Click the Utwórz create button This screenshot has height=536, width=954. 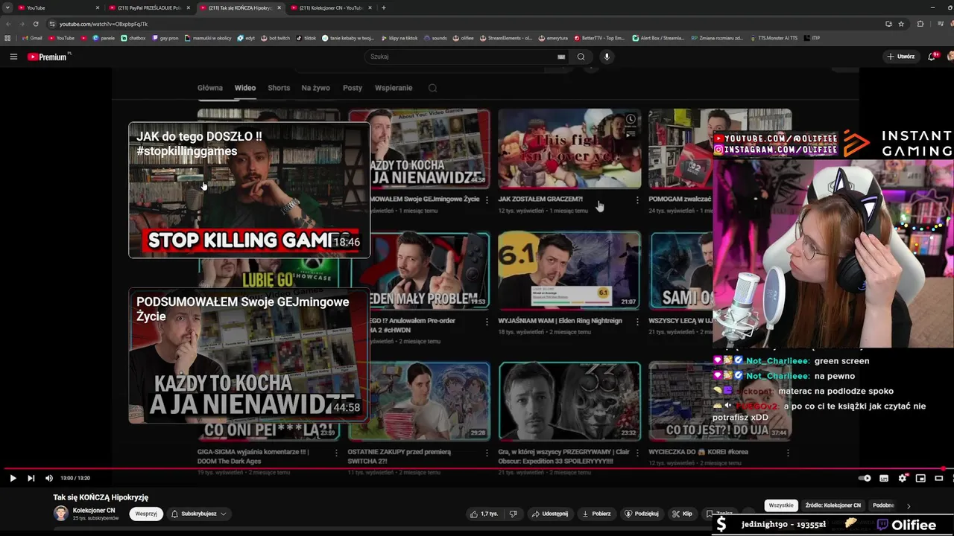click(x=900, y=57)
